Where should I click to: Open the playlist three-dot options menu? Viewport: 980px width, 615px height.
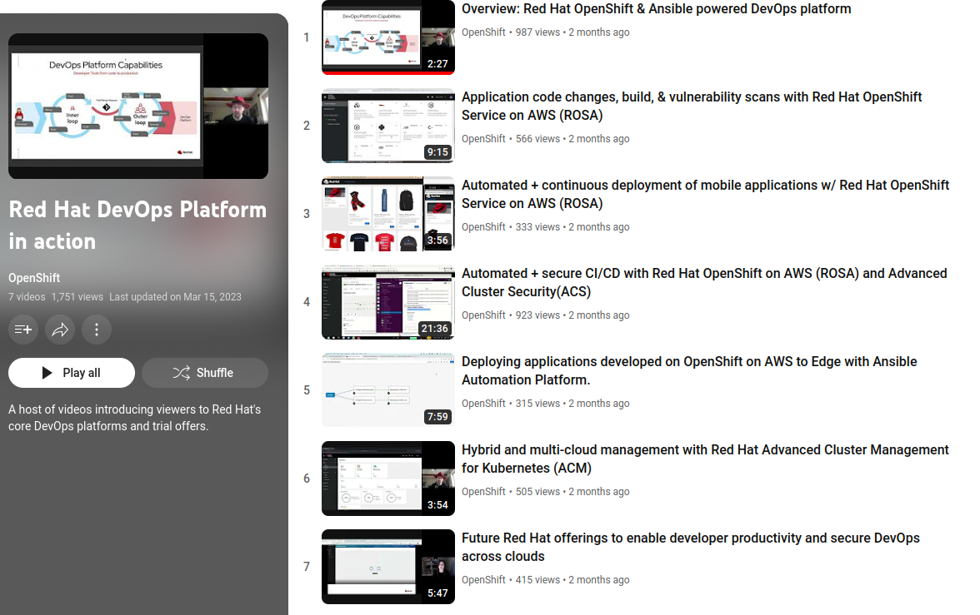(x=97, y=330)
